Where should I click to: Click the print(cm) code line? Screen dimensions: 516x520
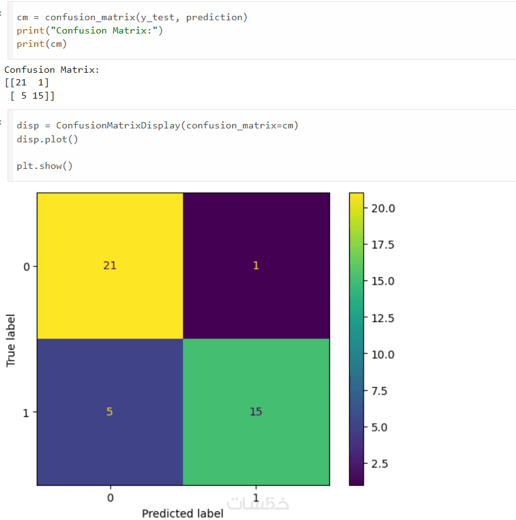[x=42, y=44]
